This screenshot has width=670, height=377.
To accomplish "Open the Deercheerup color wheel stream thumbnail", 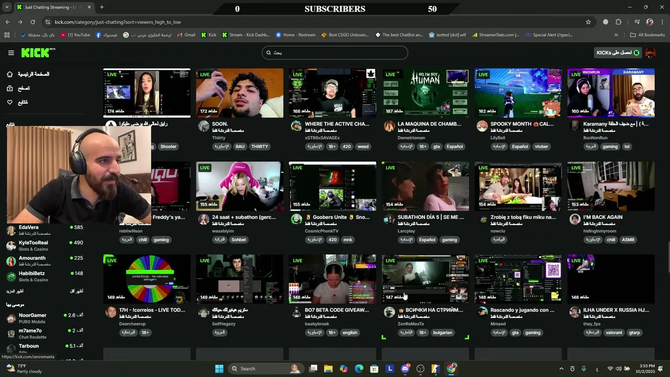I will (147, 279).
